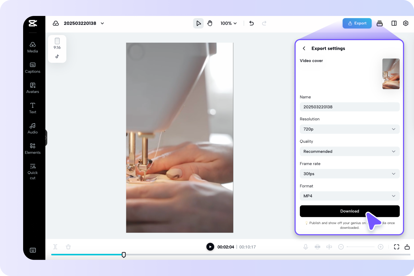Open the Format dropdown showing MP4
Viewport: 414px width, 276px height.
pos(350,196)
